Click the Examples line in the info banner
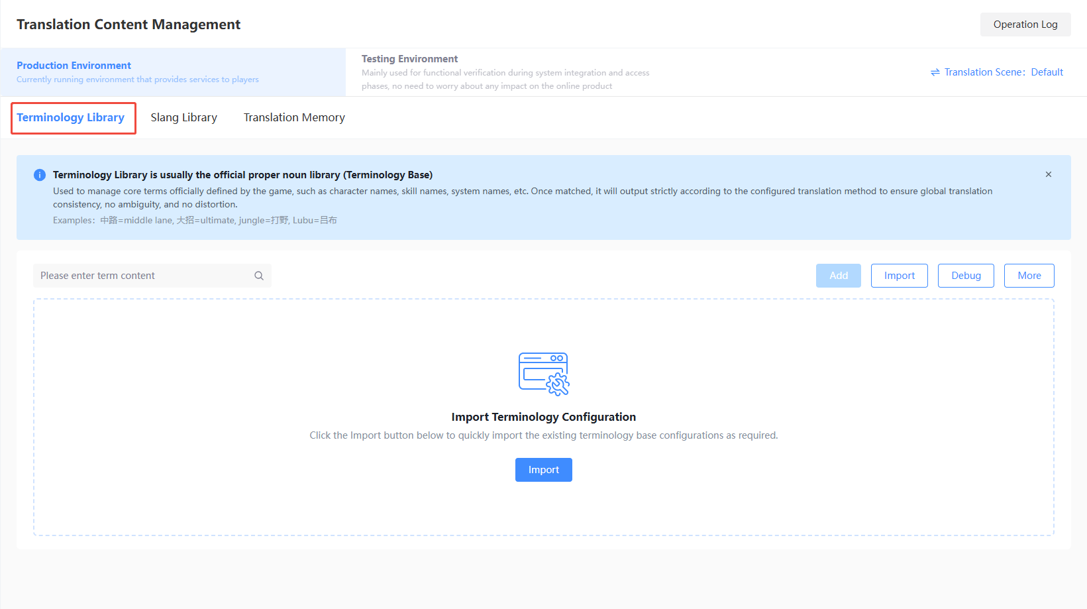The width and height of the screenshot is (1087, 609). (195, 220)
